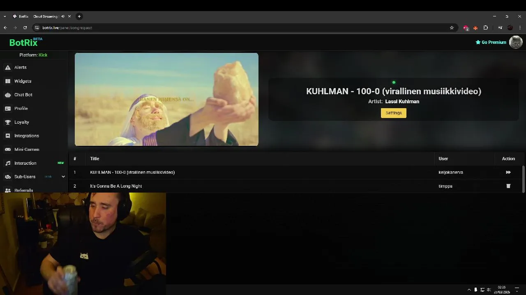Screen dimensions: 526x295
Task: Mute the BotRix tab audio
Action: (63, 16)
